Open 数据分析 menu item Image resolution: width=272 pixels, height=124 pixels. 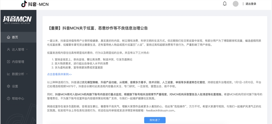coord(18,74)
